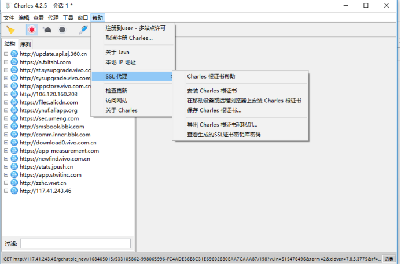Click the blue pen compose icon

(x=83, y=30)
